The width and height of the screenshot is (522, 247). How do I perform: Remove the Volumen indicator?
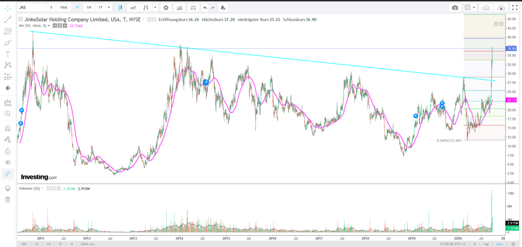tap(59, 189)
